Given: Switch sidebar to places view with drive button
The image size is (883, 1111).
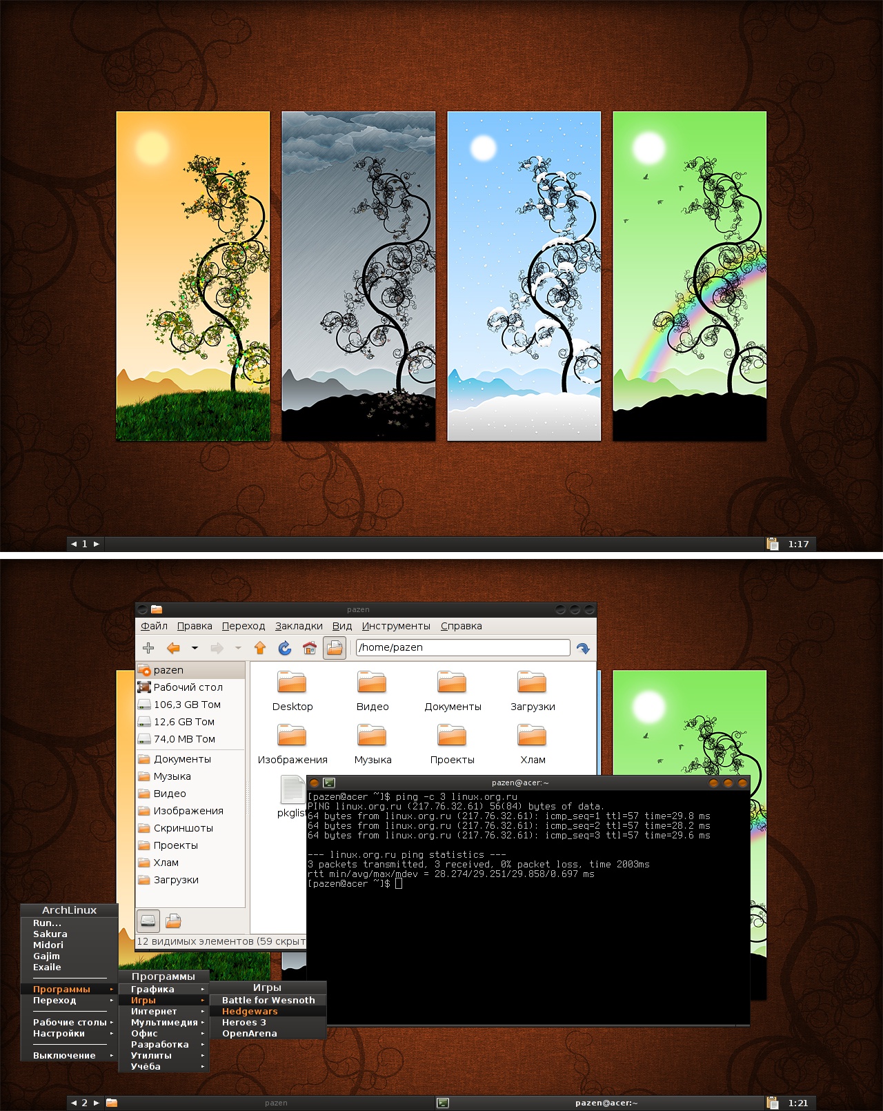Looking at the screenshot, I should coord(148,921).
